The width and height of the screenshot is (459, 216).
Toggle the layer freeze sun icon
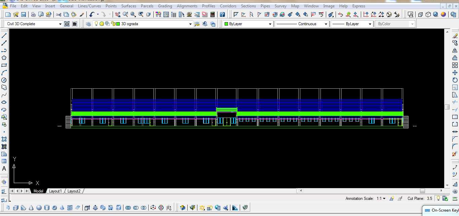coord(102,24)
